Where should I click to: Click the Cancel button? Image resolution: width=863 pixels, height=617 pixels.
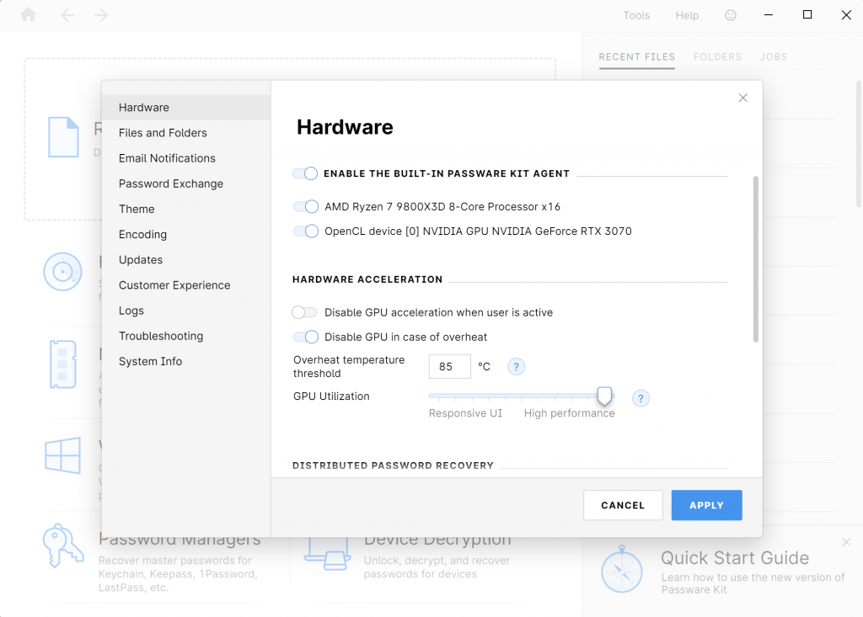click(623, 505)
